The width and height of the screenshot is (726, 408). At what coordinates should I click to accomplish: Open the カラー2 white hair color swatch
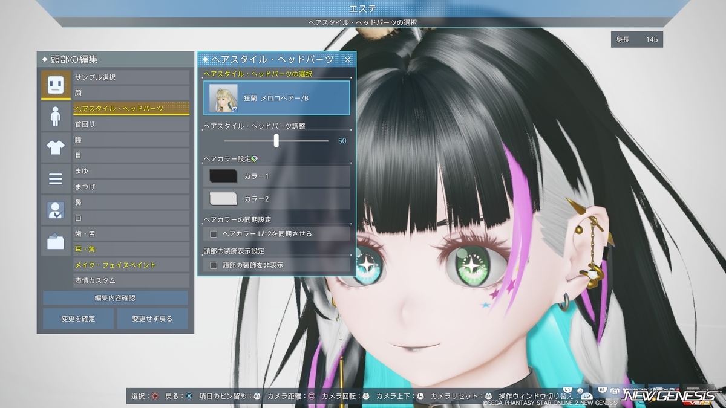pyautogui.click(x=223, y=199)
